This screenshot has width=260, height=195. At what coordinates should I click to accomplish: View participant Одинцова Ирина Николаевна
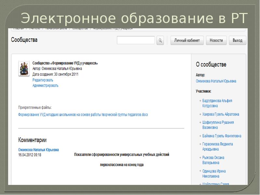[x=214, y=174]
